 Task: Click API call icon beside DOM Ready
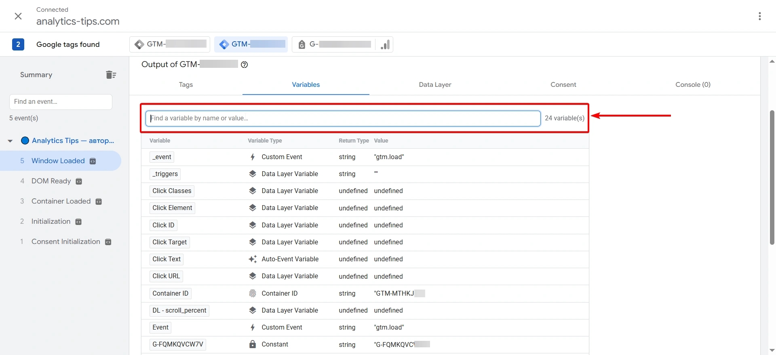click(x=79, y=181)
